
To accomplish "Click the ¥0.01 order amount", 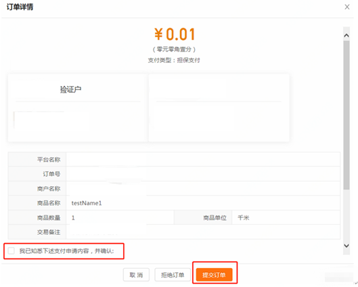I will click(175, 35).
